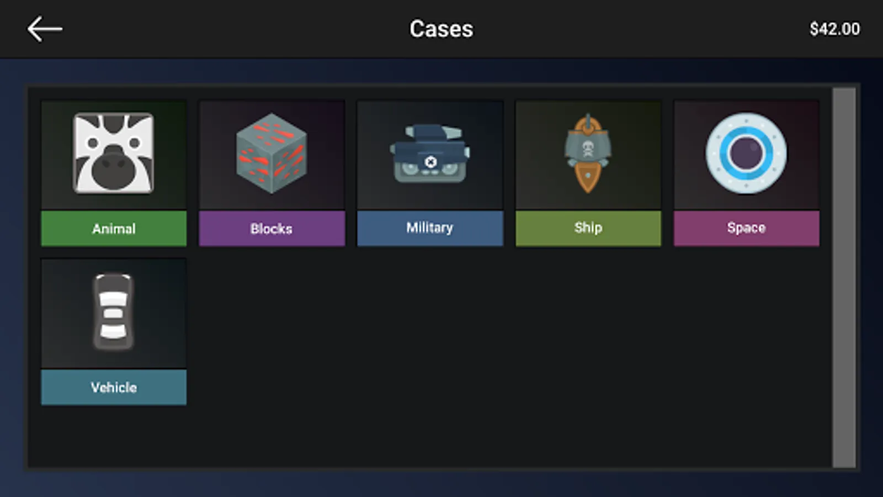Click the blue background below the cases panel

pyautogui.click(x=441, y=484)
